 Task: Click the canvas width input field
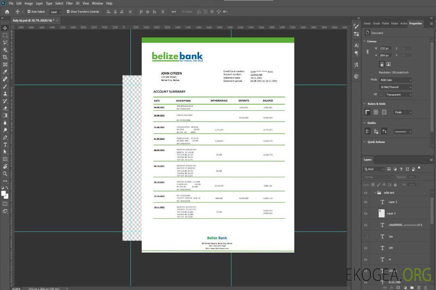(385, 48)
